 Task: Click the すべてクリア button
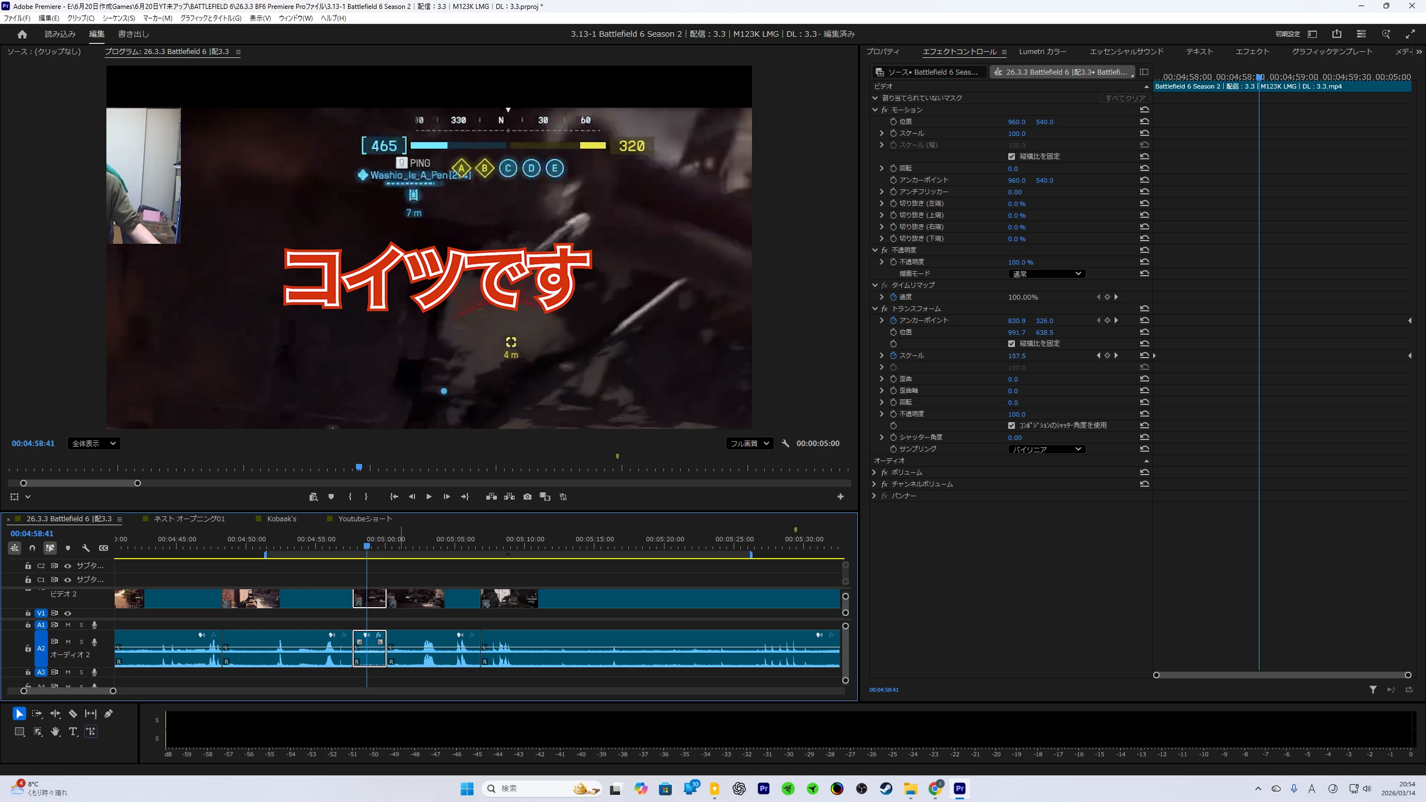click(1125, 98)
